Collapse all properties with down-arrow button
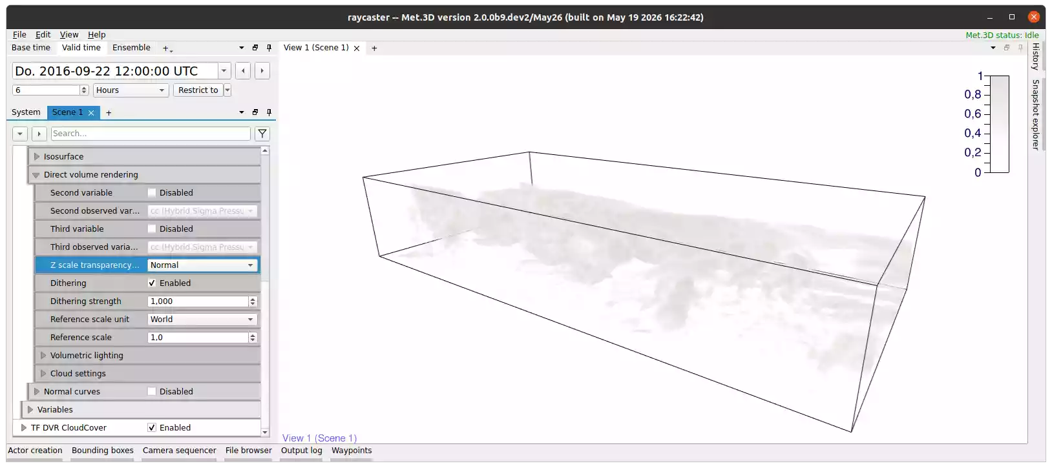1052x468 pixels. click(x=20, y=134)
